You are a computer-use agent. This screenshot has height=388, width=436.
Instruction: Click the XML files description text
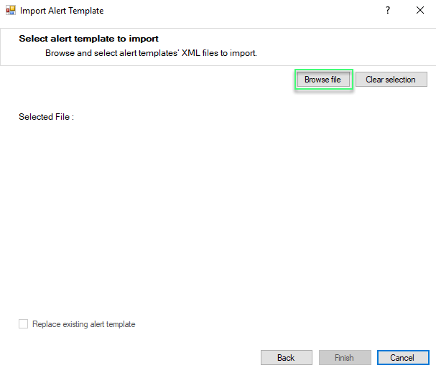pyautogui.click(x=151, y=53)
